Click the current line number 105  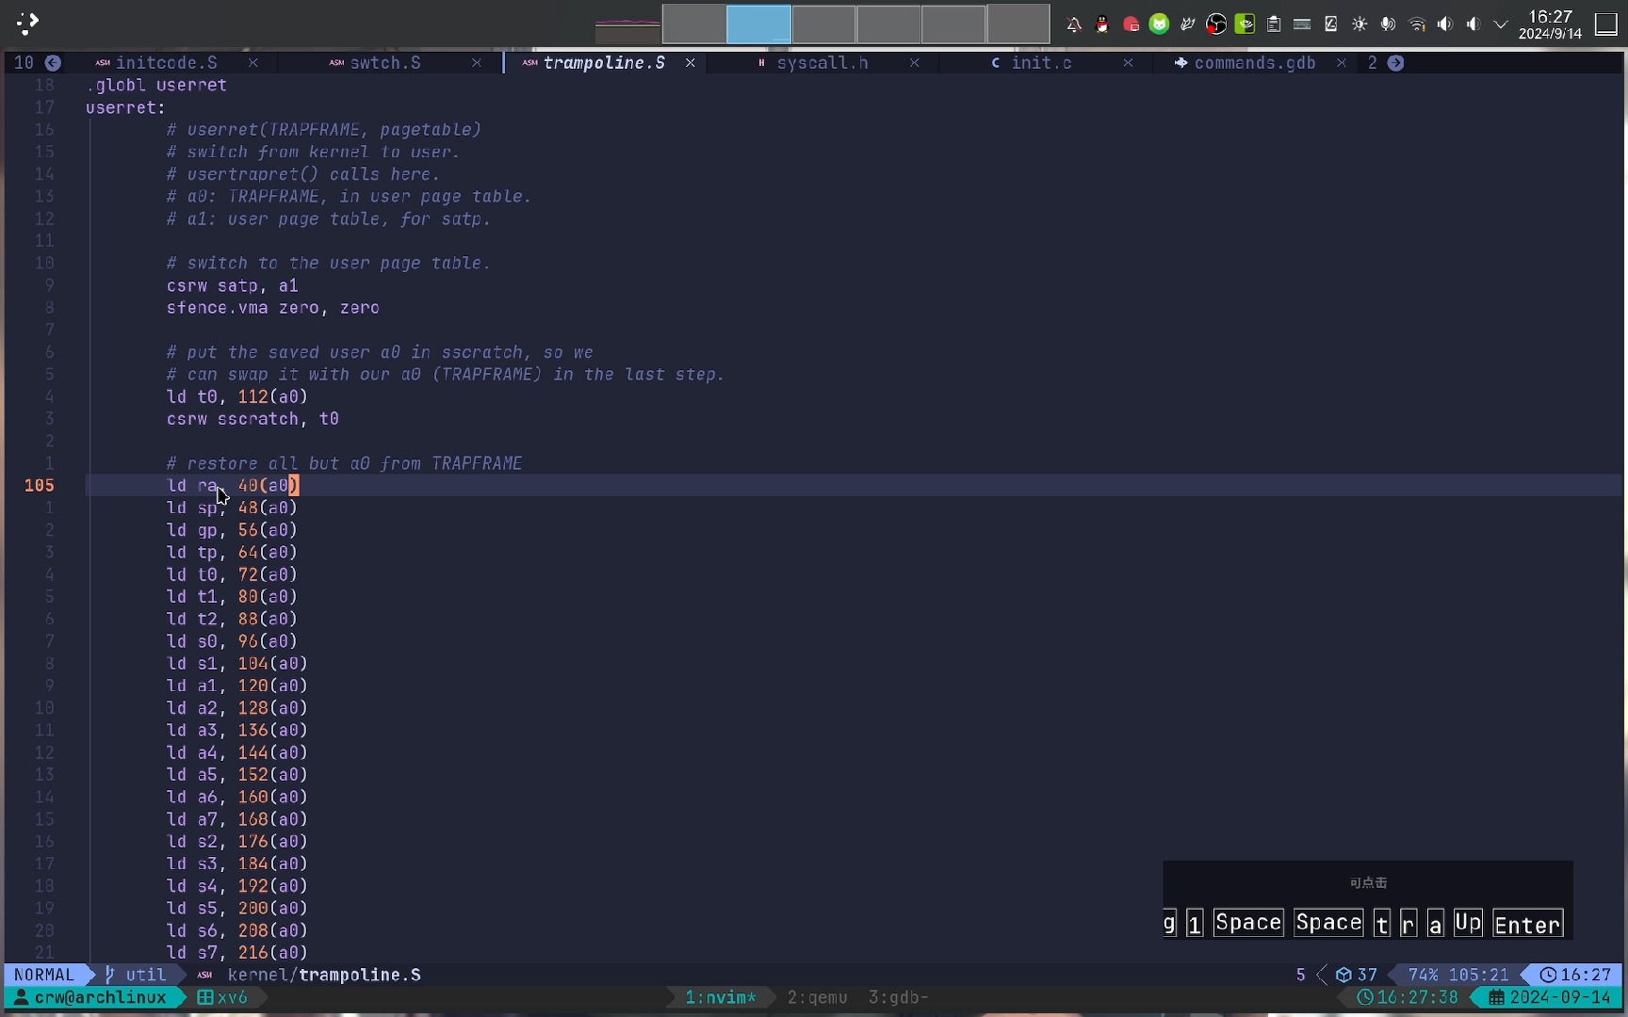[40, 486]
